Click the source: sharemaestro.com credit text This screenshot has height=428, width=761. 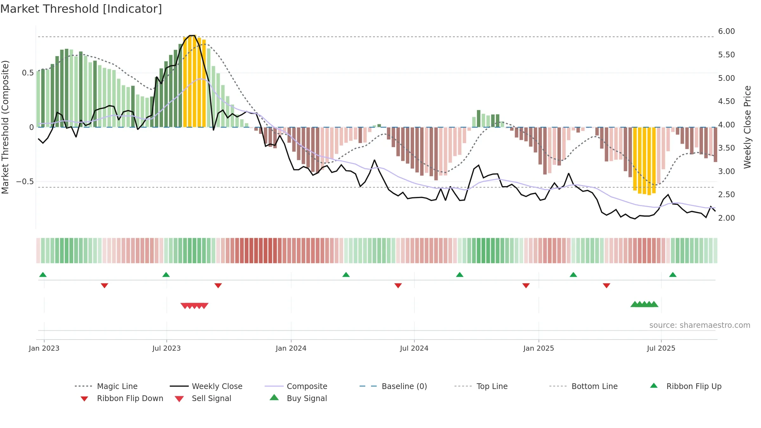pos(700,325)
